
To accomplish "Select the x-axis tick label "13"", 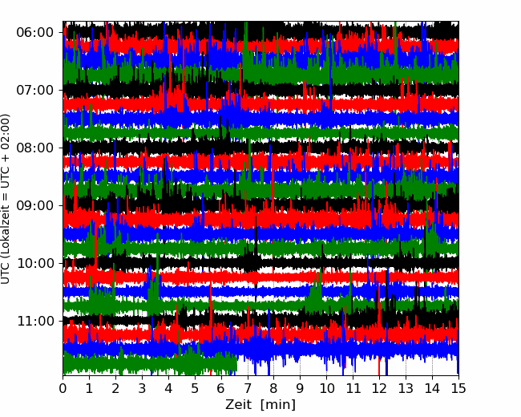I will tap(406, 388).
